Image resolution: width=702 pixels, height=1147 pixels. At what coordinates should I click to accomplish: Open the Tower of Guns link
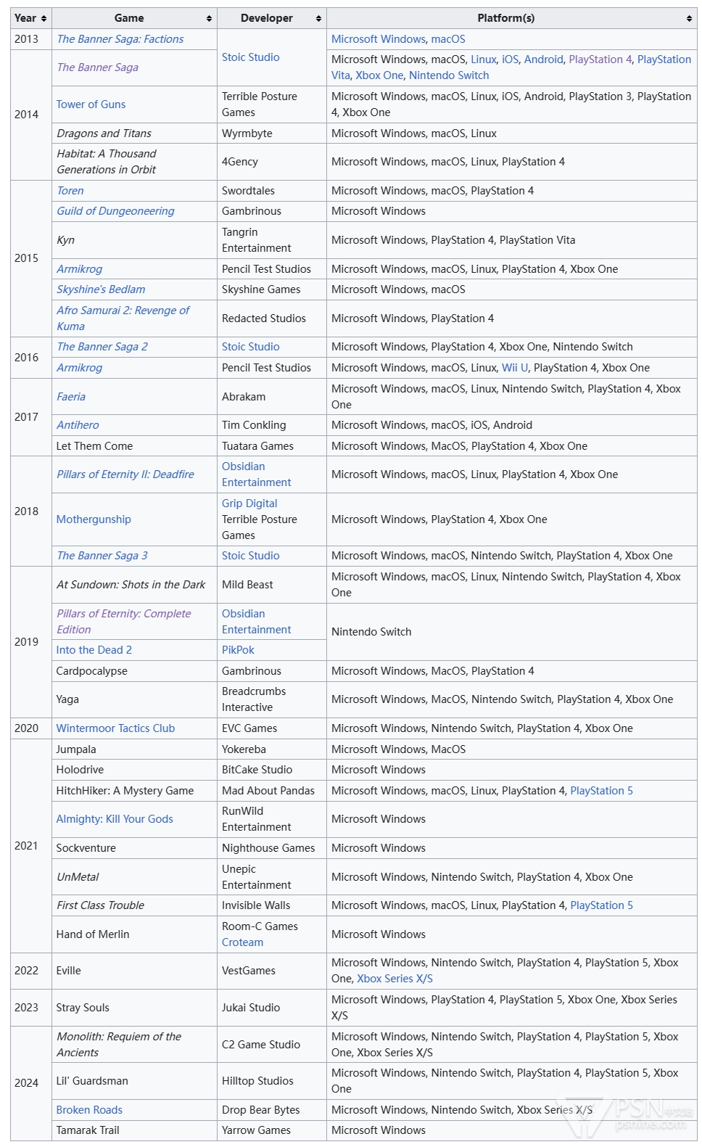(x=91, y=104)
